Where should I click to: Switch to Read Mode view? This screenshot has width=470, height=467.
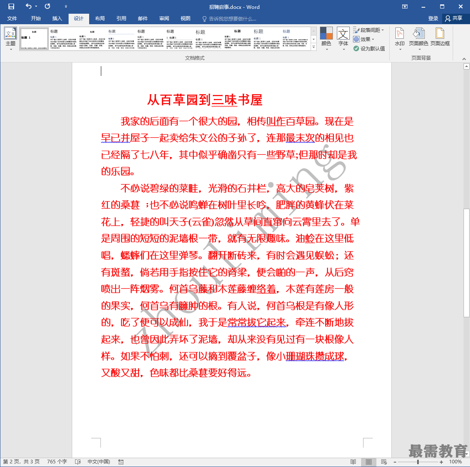[353, 462]
